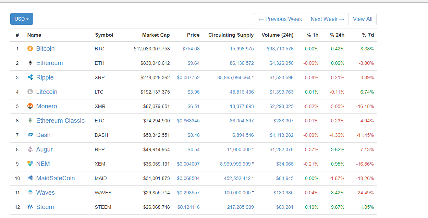The height and width of the screenshot is (218, 428).
Task: Sort by % 24h column header
Action: click(x=337, y=35)
